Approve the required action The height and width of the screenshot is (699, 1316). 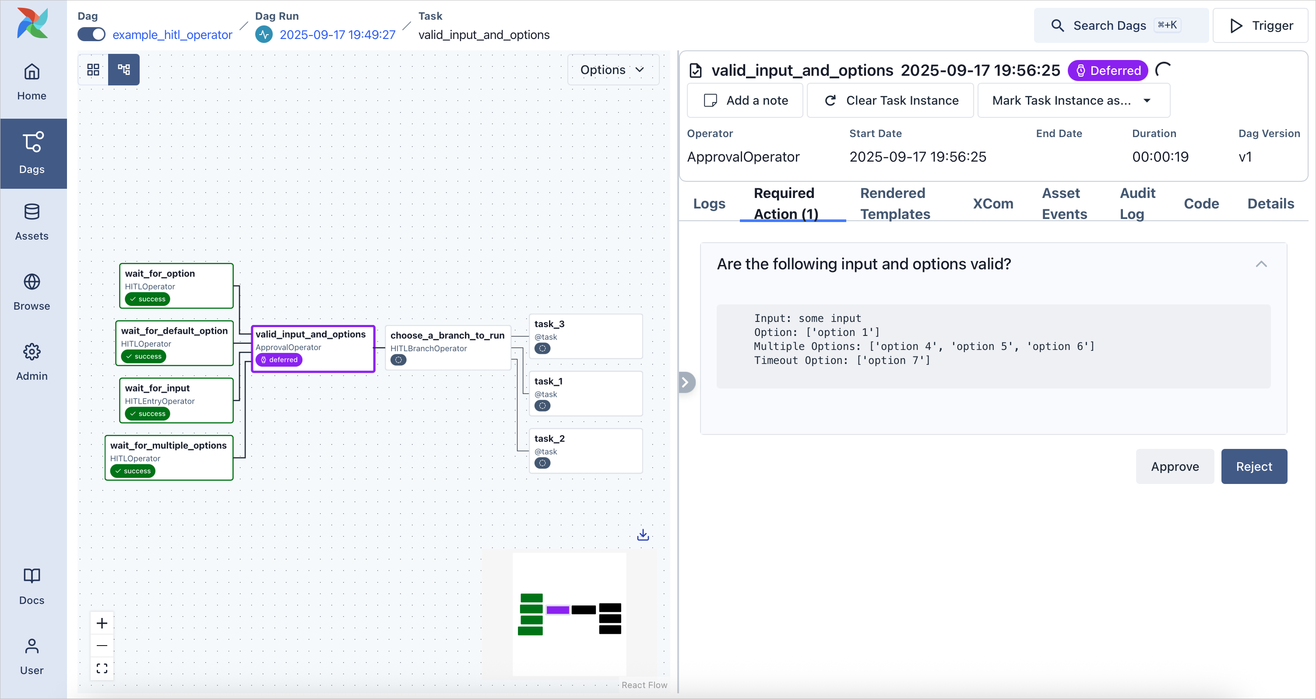(1175, 466)
